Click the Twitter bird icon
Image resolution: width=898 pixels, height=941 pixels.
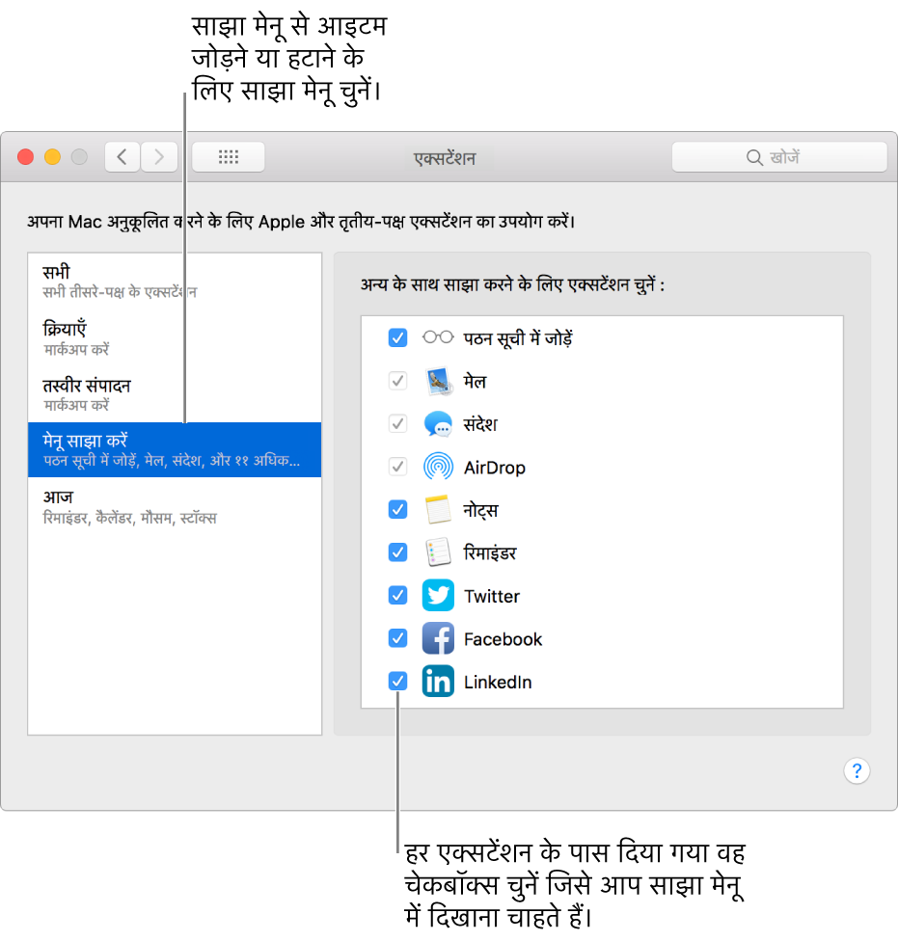tap(438, 595)
